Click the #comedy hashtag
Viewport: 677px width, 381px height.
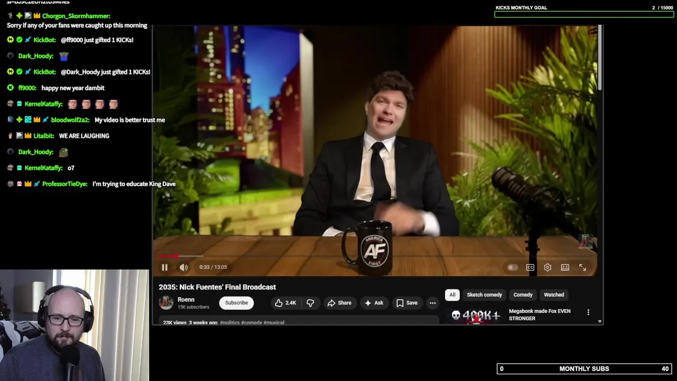click(x=251, y=322)
